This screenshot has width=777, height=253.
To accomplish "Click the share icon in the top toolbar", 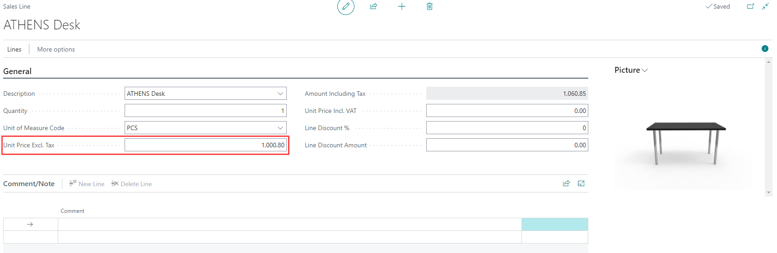I will coord(373,6).
